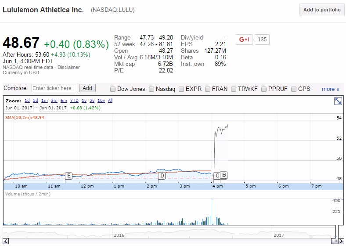Tick the TRWKF comparison checkbox

coord(234,89)
